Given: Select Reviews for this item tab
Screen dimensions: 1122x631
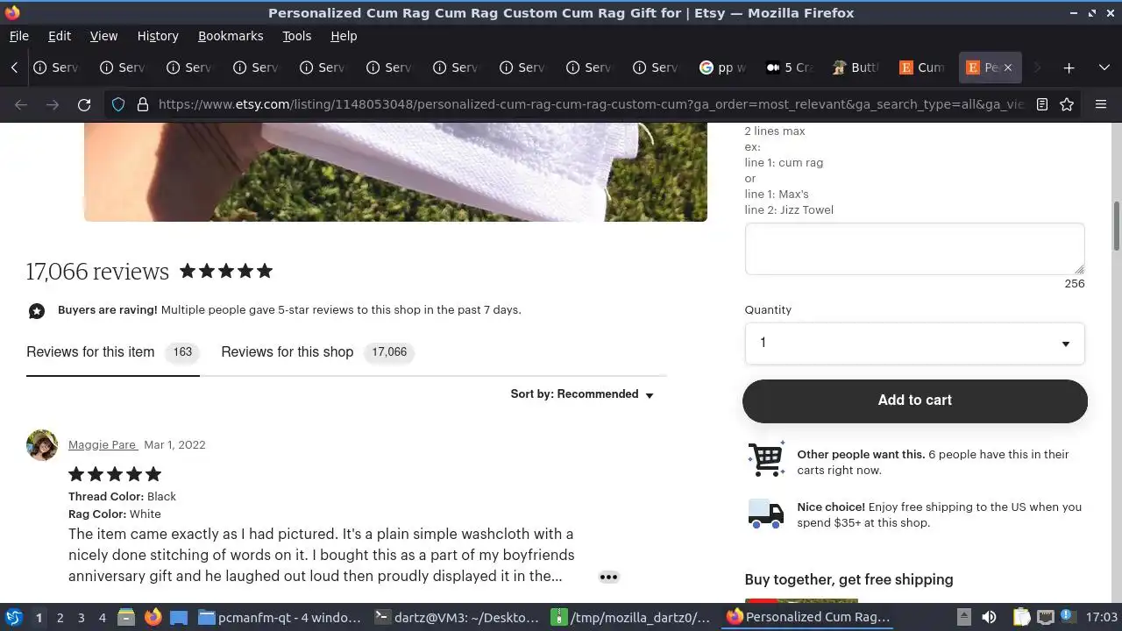Looking at the screenshot, I should click(113, 352).
